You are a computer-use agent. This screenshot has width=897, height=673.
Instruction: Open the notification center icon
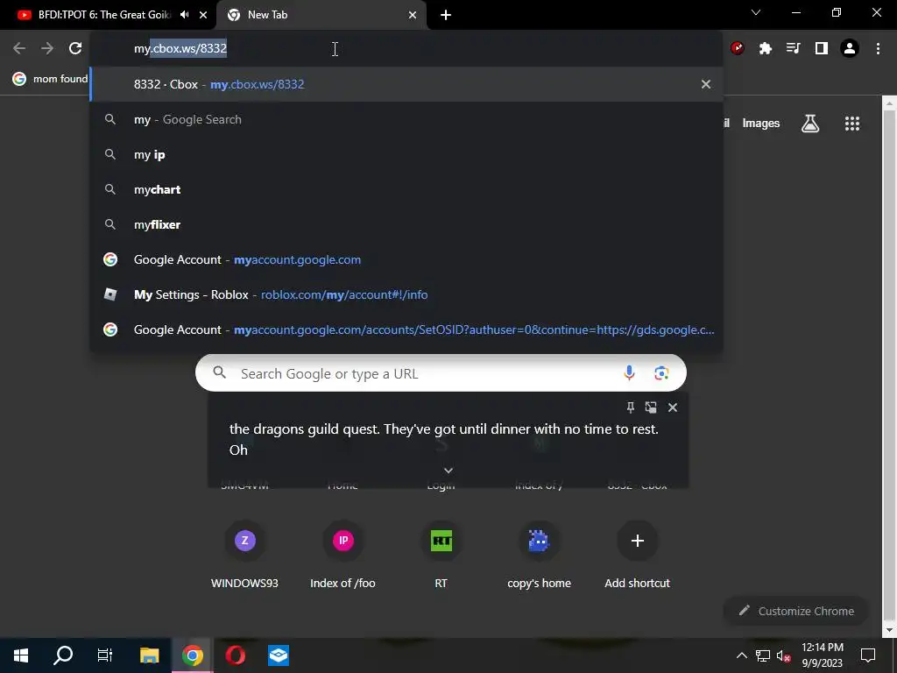click(x=868, y=655)
